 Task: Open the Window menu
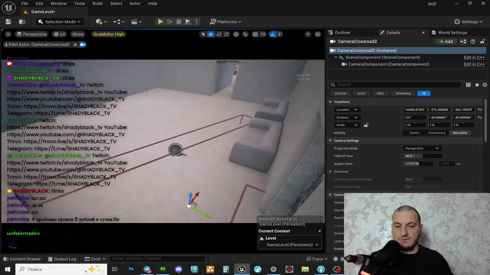(x=59, y=3)
